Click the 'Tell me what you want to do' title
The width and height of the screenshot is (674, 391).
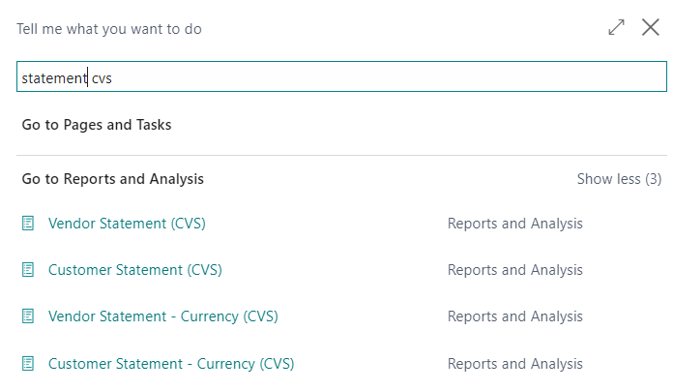point(108,29)
